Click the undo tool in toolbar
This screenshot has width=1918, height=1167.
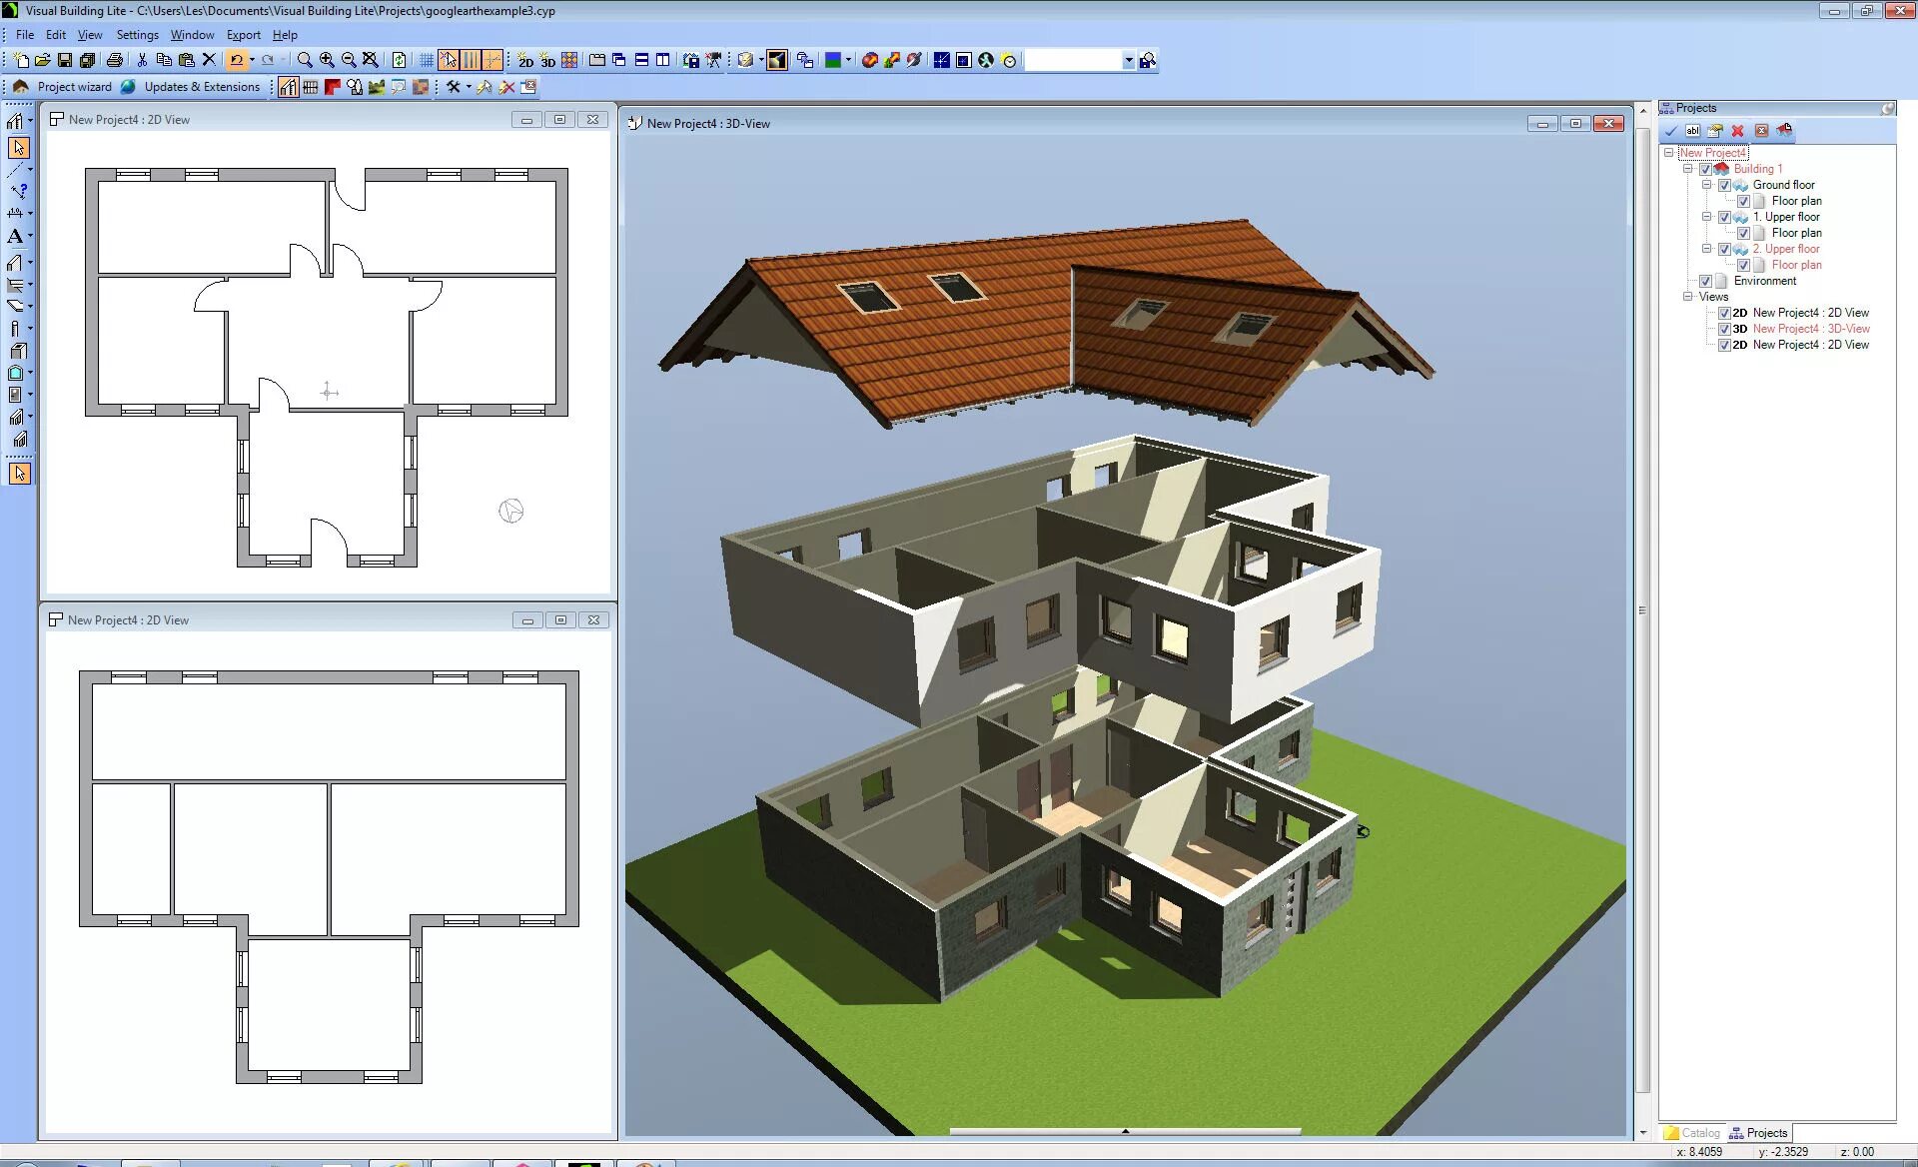click(x=235, y=60)
